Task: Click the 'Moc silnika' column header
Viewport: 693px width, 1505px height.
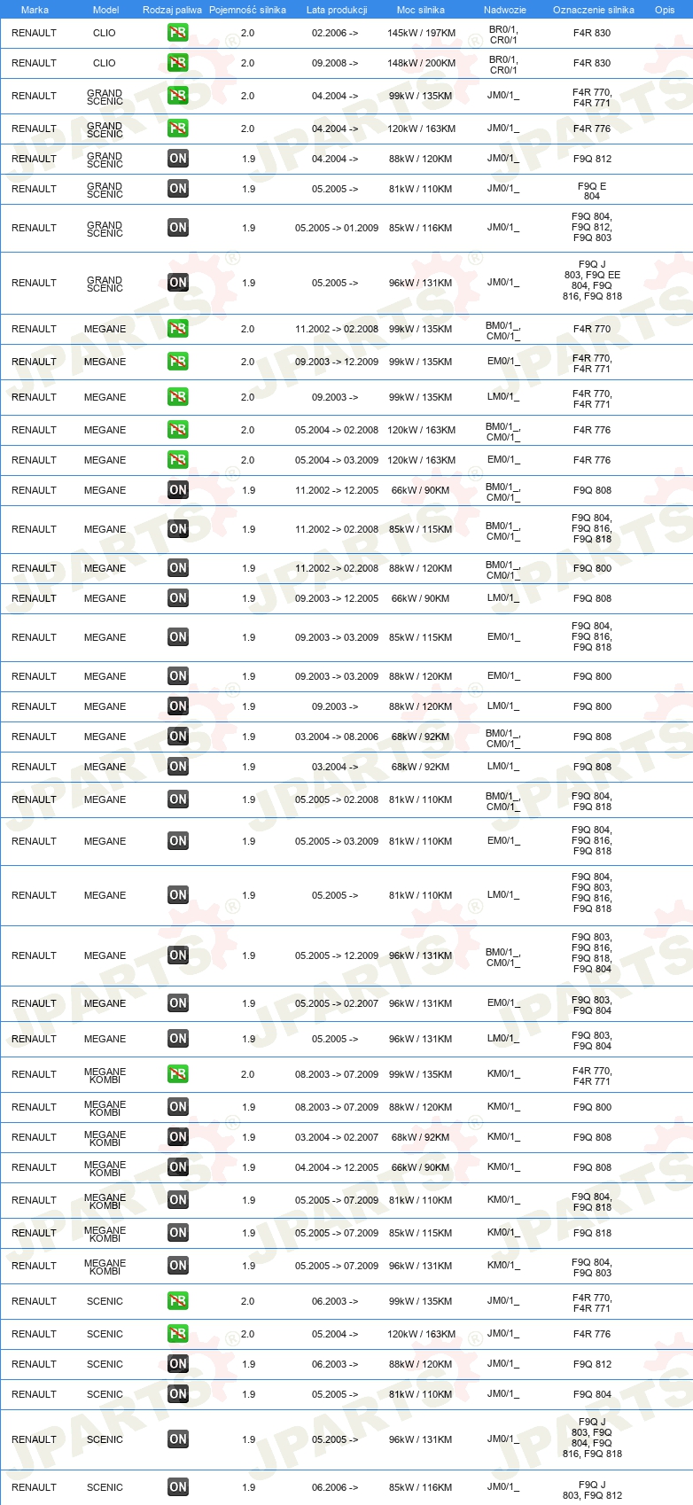Action: (x=421, y=10)
